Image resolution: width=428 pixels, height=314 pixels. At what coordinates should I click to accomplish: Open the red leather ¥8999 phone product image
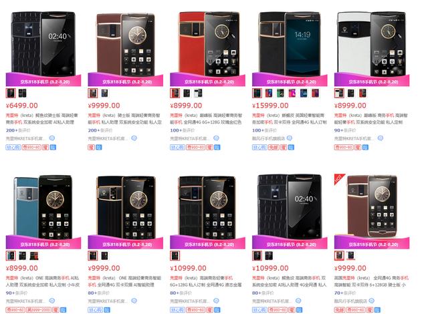[208, 43]
